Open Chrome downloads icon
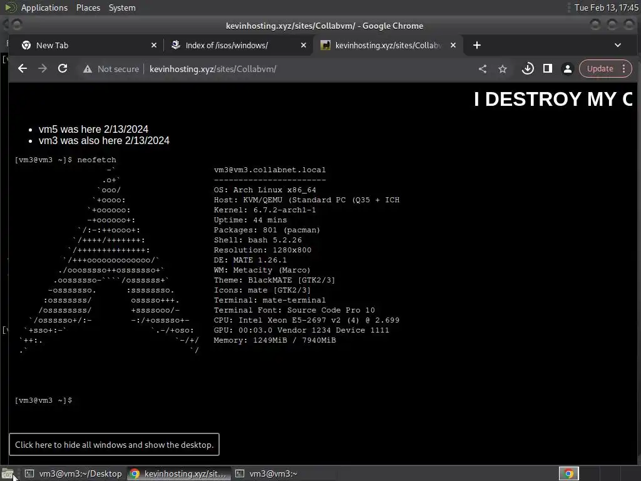Image resolution: width=641 pixels, height=481 pixels. click(x=528, y=69)
